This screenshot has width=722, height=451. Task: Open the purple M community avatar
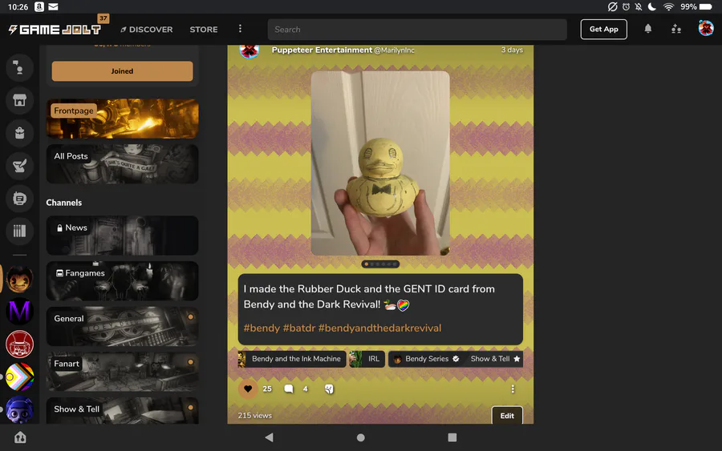(x=19, y=312)
